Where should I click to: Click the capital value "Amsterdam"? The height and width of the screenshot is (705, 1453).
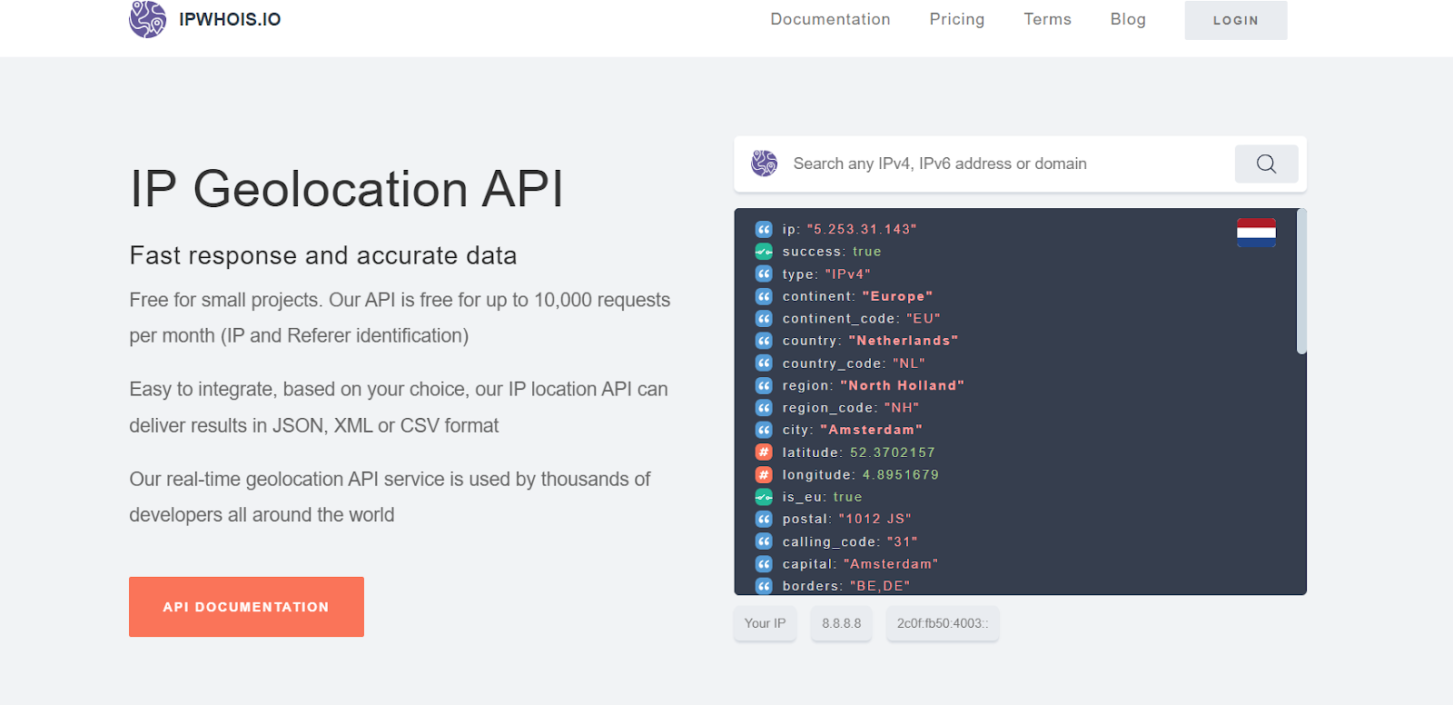point(891,563)
